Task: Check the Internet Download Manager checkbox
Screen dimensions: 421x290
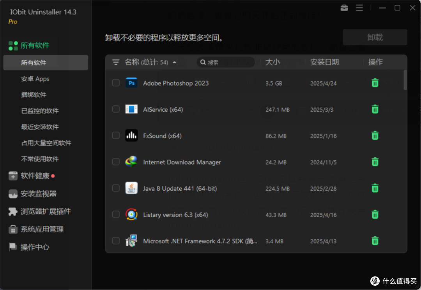Action: (116, 162)
